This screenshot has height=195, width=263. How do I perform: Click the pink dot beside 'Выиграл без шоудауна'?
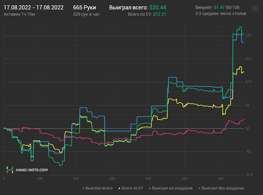pos(200,189)
